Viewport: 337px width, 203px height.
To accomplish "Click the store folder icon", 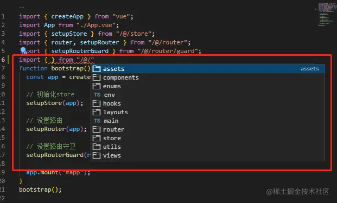I will [97, 138].
